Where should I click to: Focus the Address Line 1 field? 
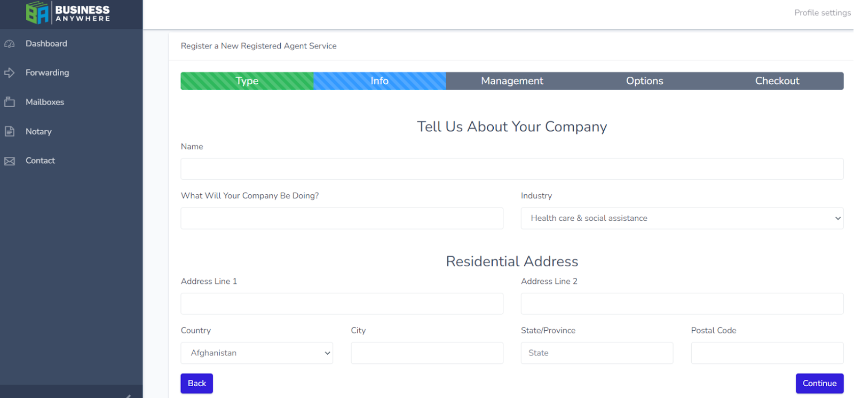pyautogui.click(x=342, y=304)
